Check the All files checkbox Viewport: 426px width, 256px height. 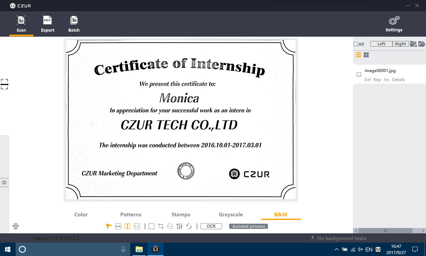point(356,44)
